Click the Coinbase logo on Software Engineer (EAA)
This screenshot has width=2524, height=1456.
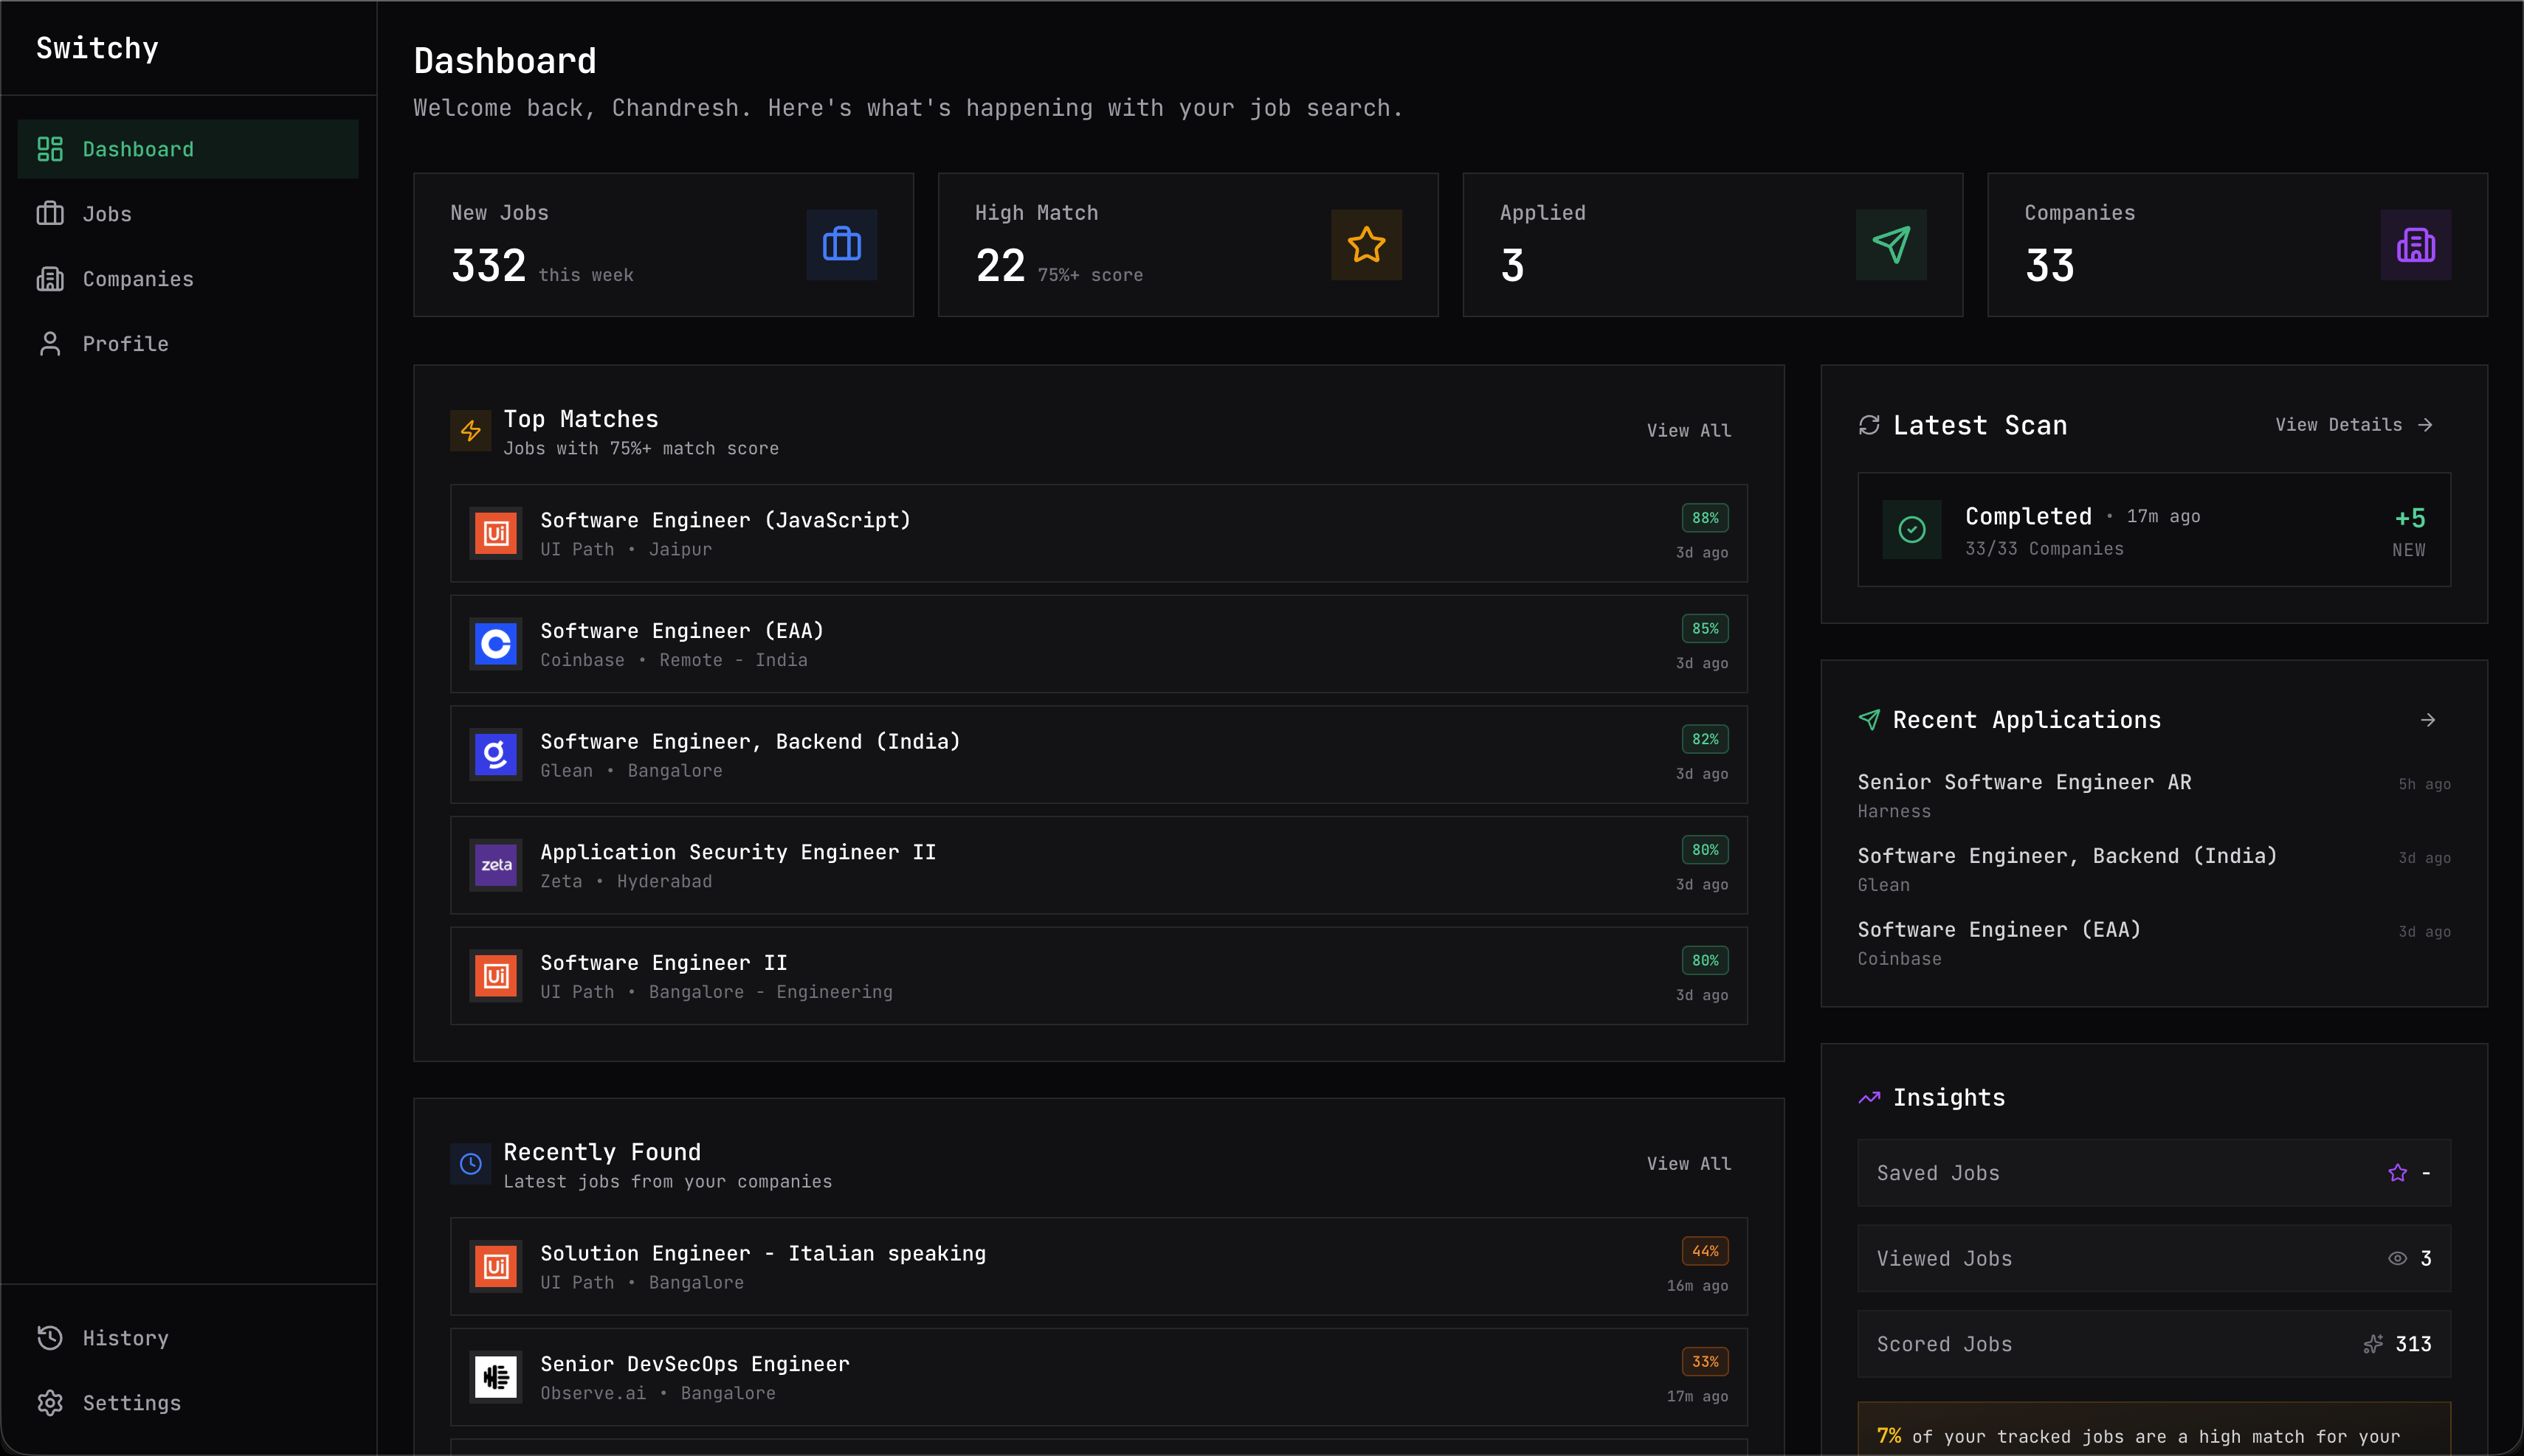pyautogui.click(x=494, y=644)
